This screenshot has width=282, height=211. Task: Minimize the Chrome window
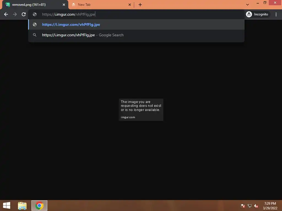(258, 3)
